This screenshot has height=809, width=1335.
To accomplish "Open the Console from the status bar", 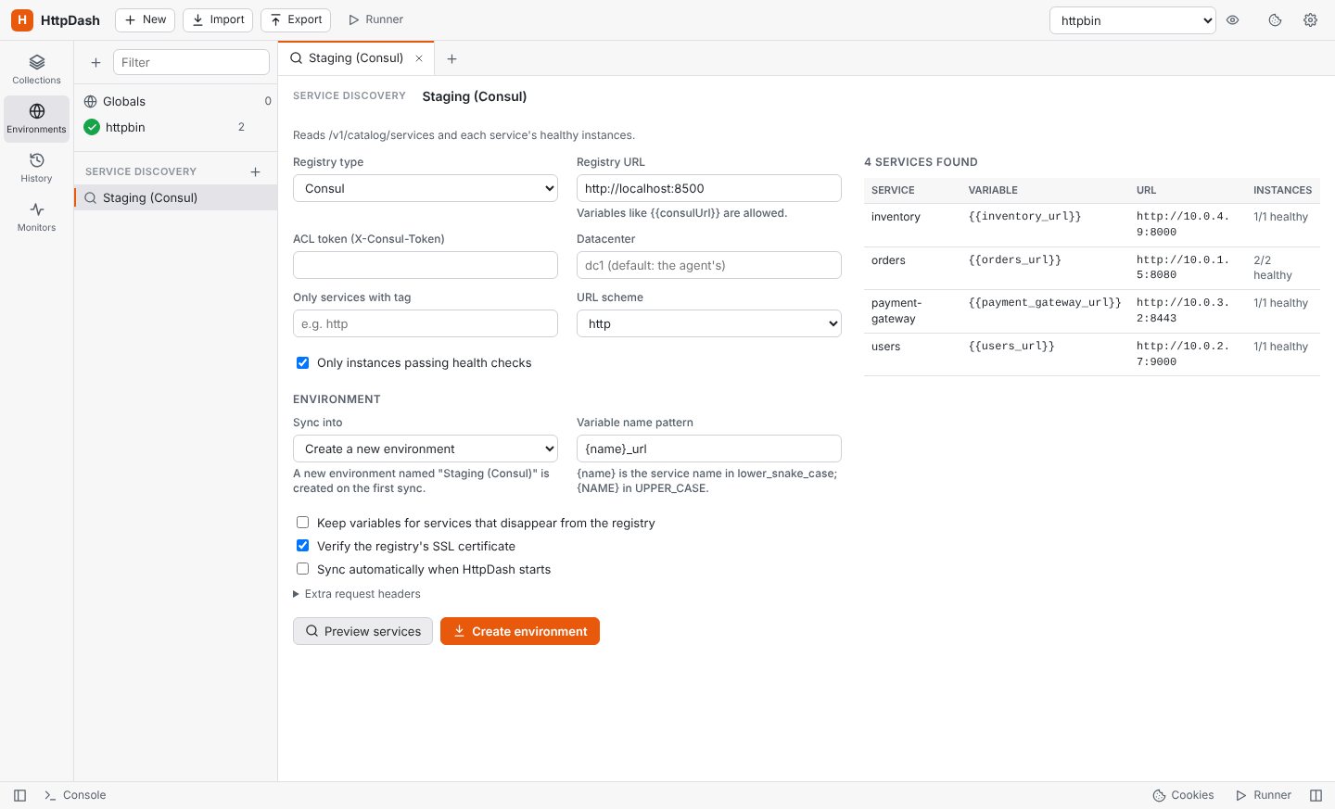I will coord(75,795).
